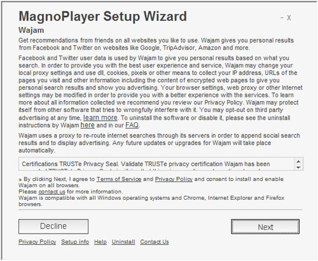Open the Help footer link
The image size is (318, 261).
pos(100,242)
